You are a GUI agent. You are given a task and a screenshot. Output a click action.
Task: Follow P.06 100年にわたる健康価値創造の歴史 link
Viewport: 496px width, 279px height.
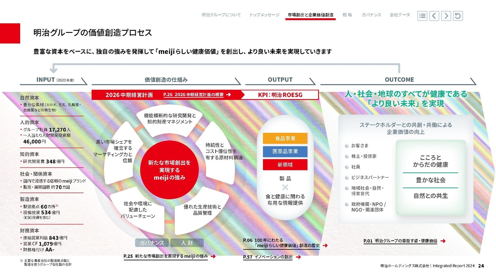point(281,243)
